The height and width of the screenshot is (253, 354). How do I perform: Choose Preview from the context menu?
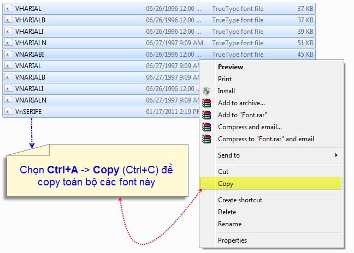pyautogui.click(x=231, y=67)
